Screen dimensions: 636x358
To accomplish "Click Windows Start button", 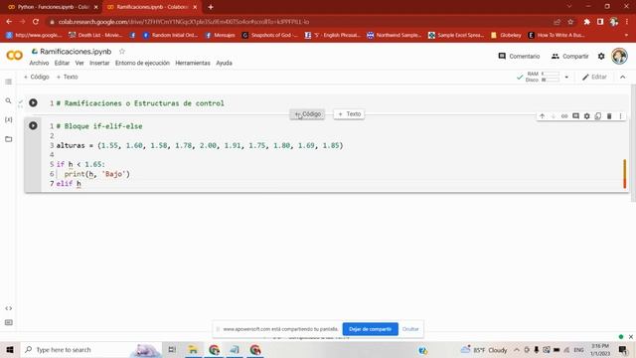I will coord(10,349).
